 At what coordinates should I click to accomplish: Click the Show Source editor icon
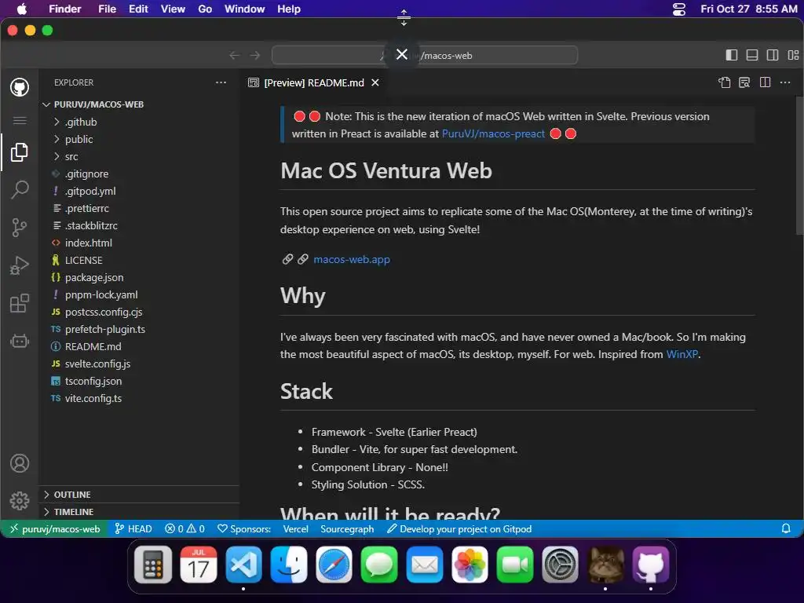pyautogui.click(x=724, y=82)
